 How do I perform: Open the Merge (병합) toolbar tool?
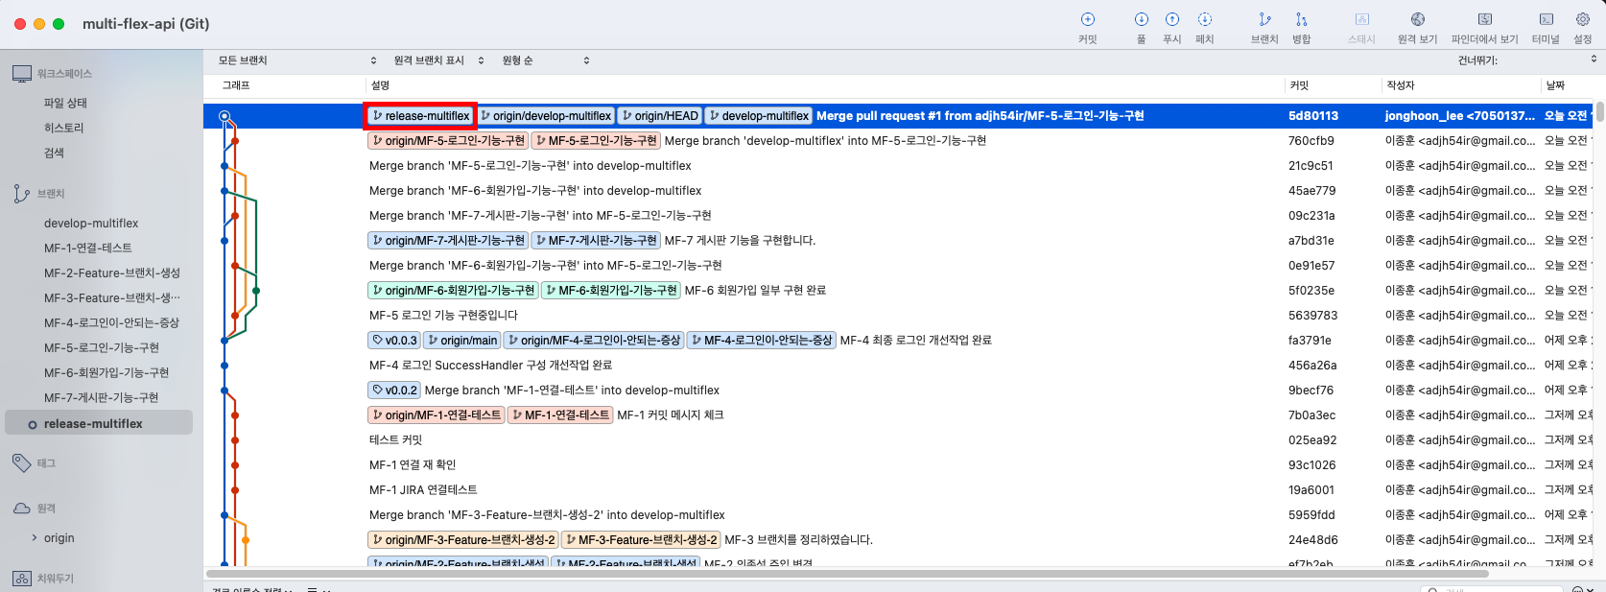tap(1301, 19)
